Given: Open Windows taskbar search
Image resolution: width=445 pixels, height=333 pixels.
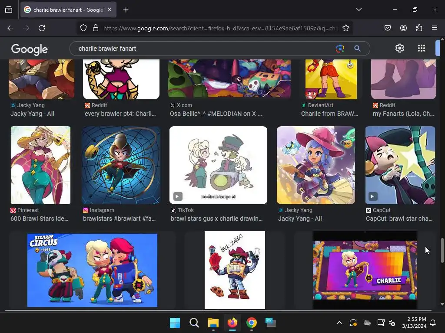Looking at the screenshot, I should tap(194, 323).
